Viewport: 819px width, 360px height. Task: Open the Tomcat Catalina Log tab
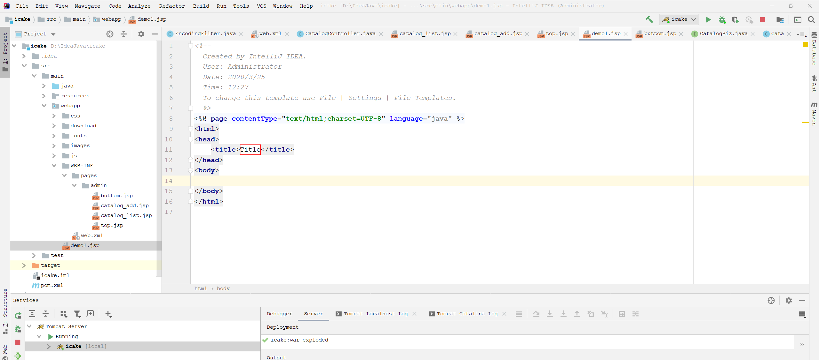tap(467, 314)
